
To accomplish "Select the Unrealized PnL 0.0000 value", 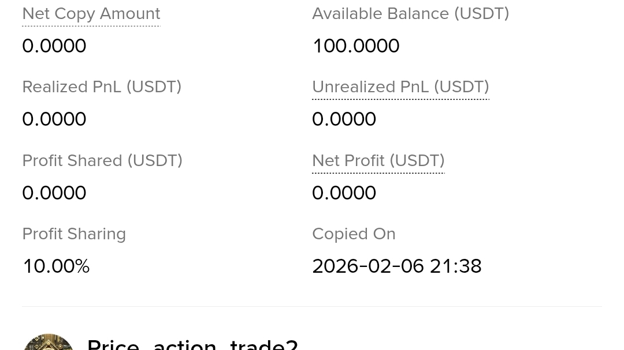I will pyautogui.click(x=344, y=119).
